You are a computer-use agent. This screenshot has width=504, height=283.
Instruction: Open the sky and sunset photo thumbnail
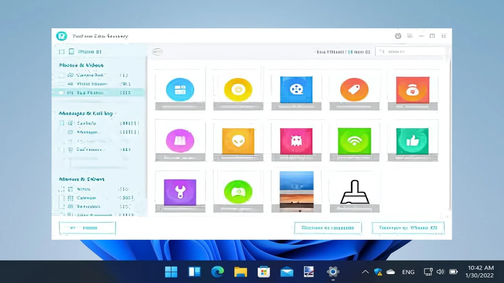[296, 192]
